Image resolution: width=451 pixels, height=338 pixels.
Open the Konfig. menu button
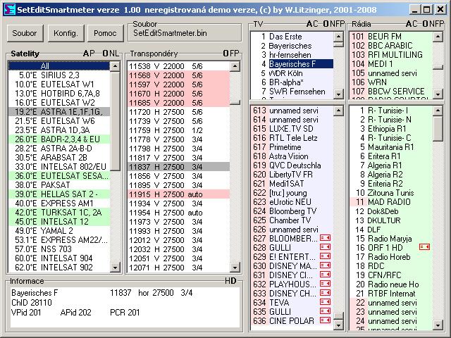66,33
